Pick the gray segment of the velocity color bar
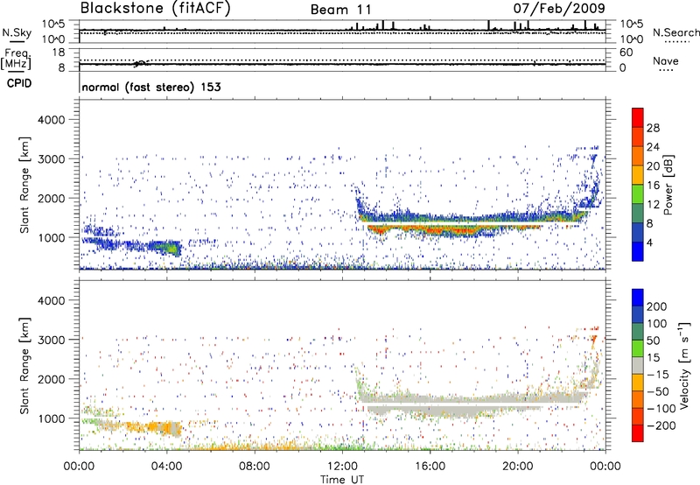Image resolution: width=700 pixels, height=485 pixels. tap(638, 365)
